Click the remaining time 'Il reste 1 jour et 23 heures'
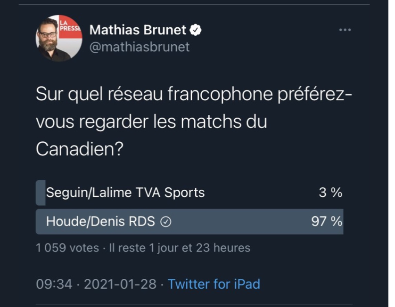Screen dimensions: 395x307 click(x=180, y=248)
